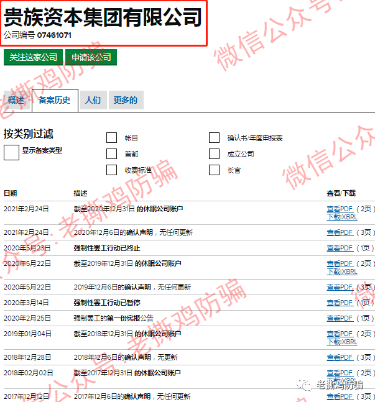Enable the 收费标准 filter checkbox
The width and height of the screenshot is (375, 402).
[112, 170]
